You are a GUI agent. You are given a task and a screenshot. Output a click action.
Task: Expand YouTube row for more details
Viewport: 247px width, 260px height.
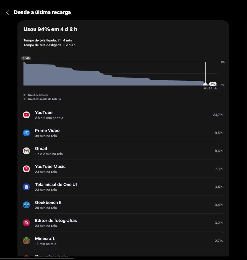[x=122, y=115]
